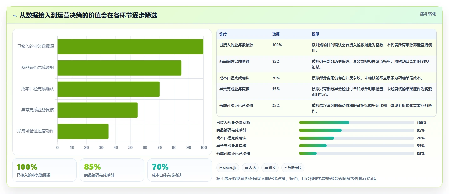Click the 85% value in the table
Screen dimensions: 449x194
pyautogui.click(x=276, y=62)
